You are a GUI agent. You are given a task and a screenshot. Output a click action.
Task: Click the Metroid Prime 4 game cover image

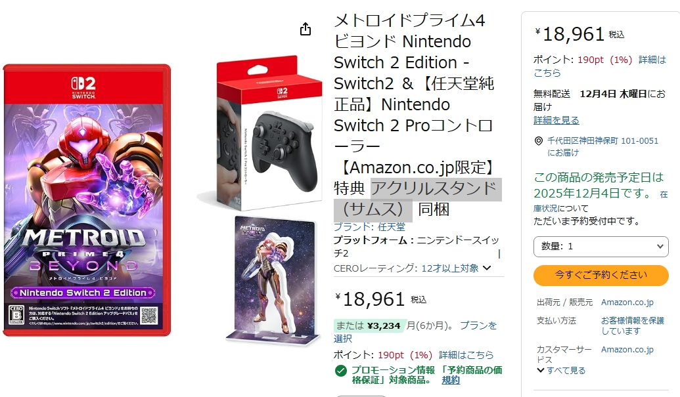pos(87,200)
